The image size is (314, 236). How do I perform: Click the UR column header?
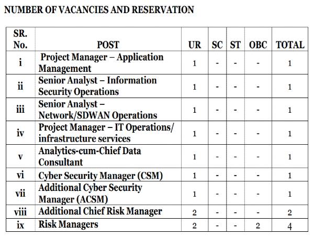click(195, 45)
